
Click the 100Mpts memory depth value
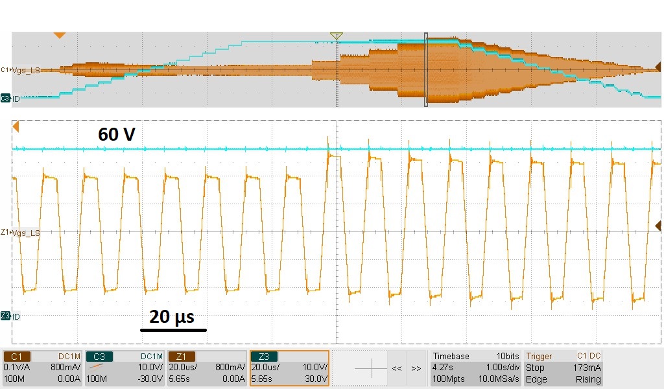[x=449, y=379]
